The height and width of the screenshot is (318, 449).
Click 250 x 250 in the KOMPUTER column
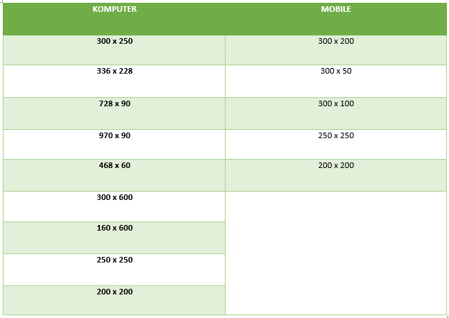pos(115,260)
